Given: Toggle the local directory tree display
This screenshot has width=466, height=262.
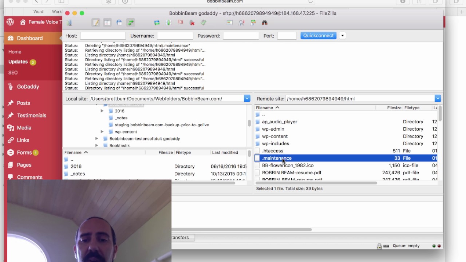Looking at the screenshot, I should [x=107, y=23].
